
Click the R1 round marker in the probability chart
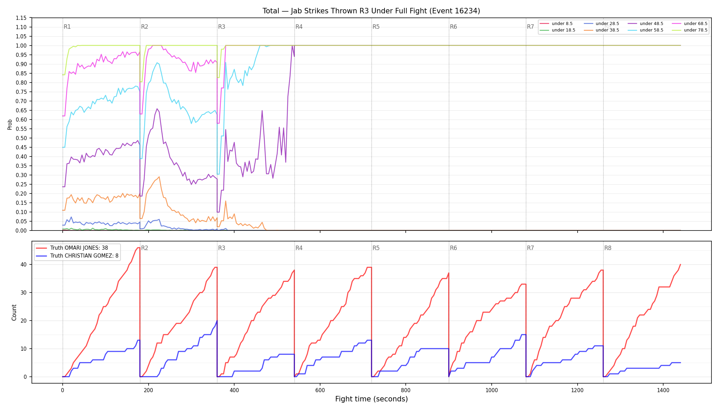67,27
